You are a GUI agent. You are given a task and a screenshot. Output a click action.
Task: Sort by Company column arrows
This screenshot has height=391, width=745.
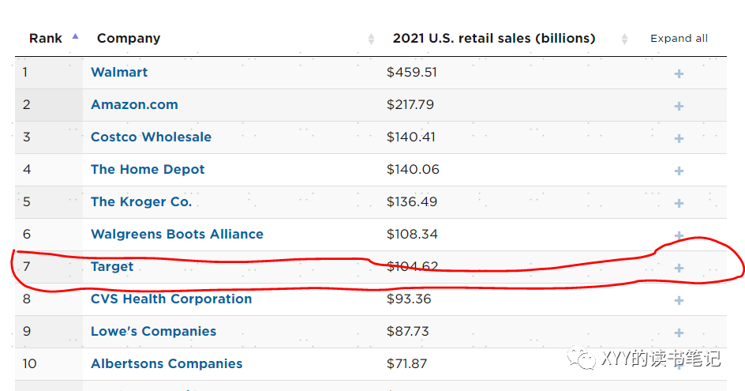click(x=371, y=39)
